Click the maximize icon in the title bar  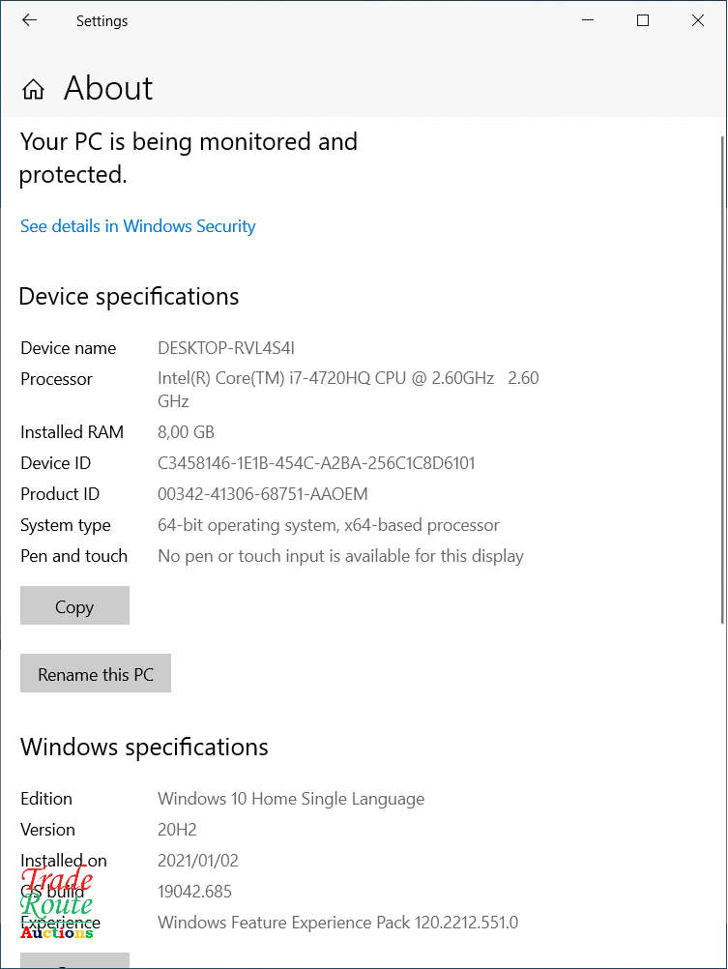click(643, 20)
